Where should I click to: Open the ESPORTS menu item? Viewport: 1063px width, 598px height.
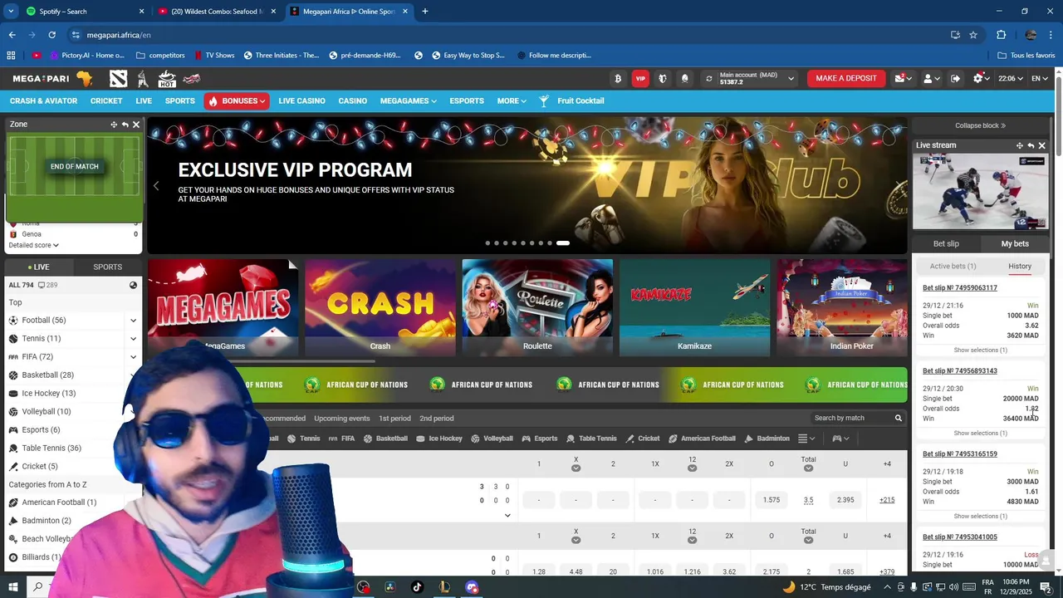pos(467,100)
